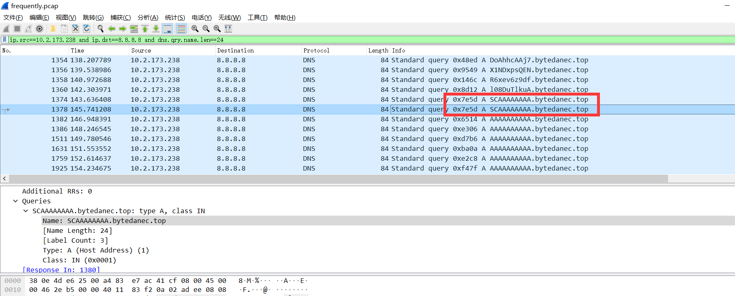Click Go to specified packet icon
The image size is (735, 296).
click(x=134, y=29)
